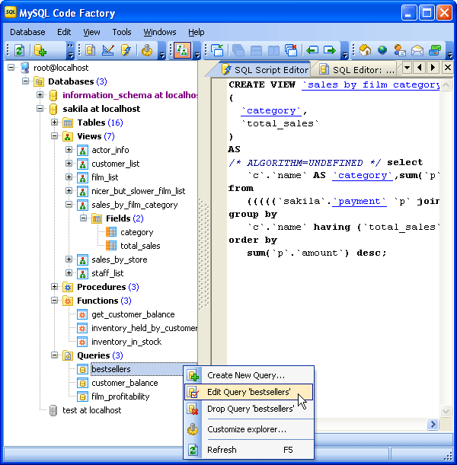Viewport: 457px width, 465px height.
Task: Click the support person toolbar icon
Action: click(400, 50)
